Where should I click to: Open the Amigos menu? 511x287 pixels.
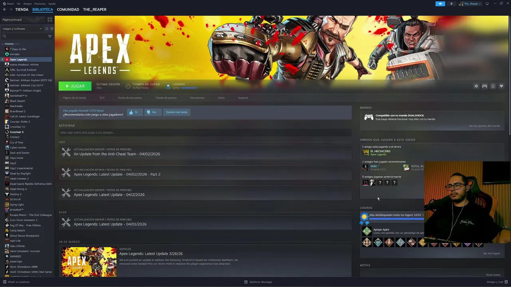pyautogui.click(x=28, y=4)
